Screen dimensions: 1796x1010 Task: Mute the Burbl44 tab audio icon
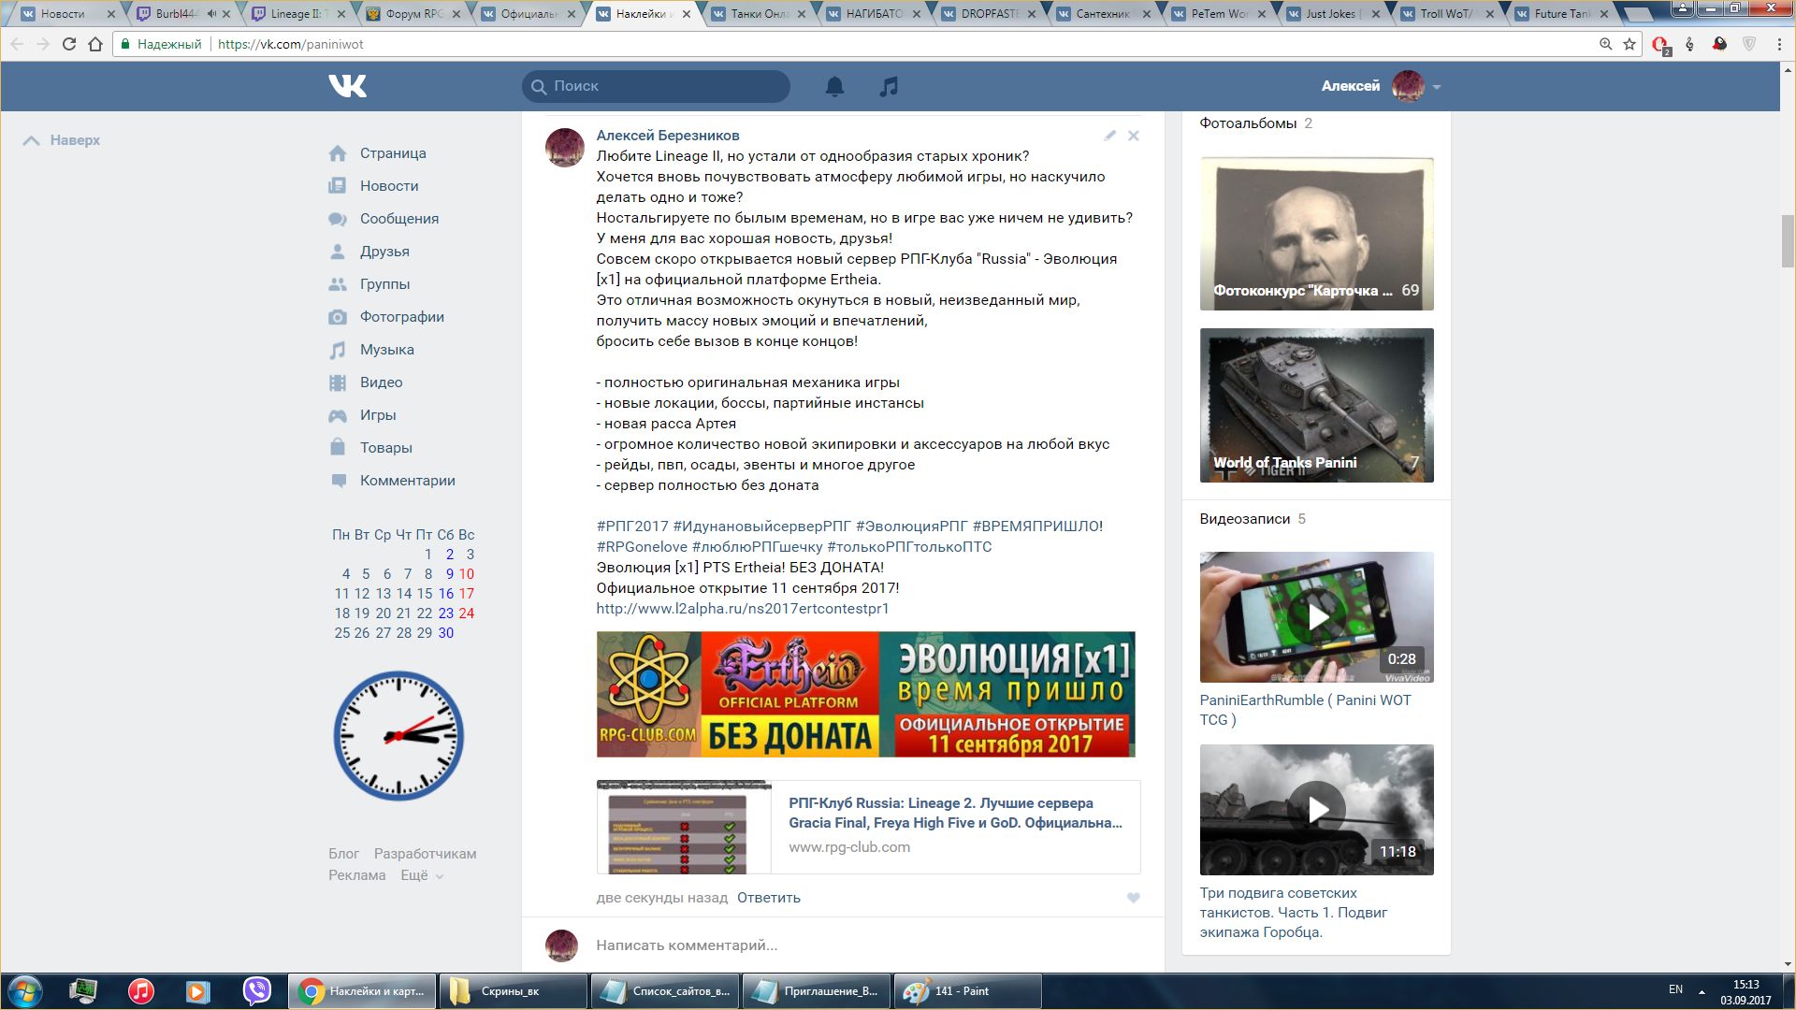click(211, 14)
